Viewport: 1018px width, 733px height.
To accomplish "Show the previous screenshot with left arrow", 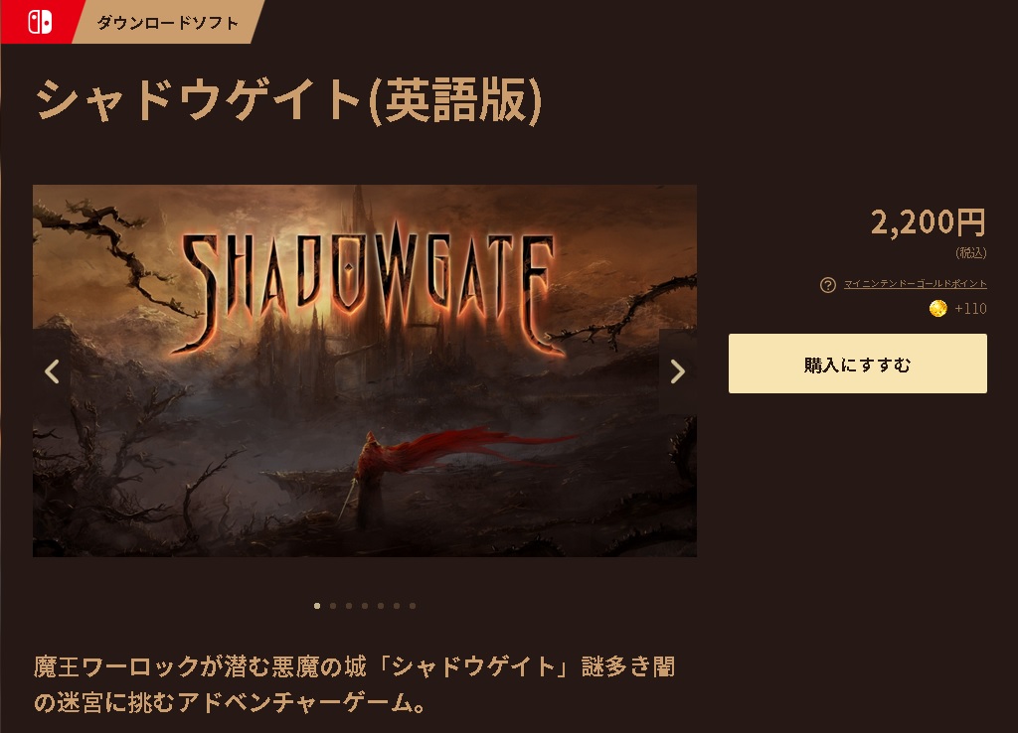I will coord(52,371).
